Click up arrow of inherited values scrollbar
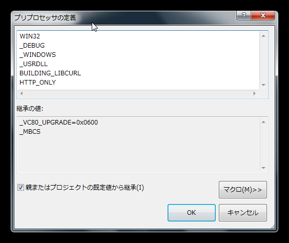The height and width of the screenshot is (243, 289). tap(263, 122)
